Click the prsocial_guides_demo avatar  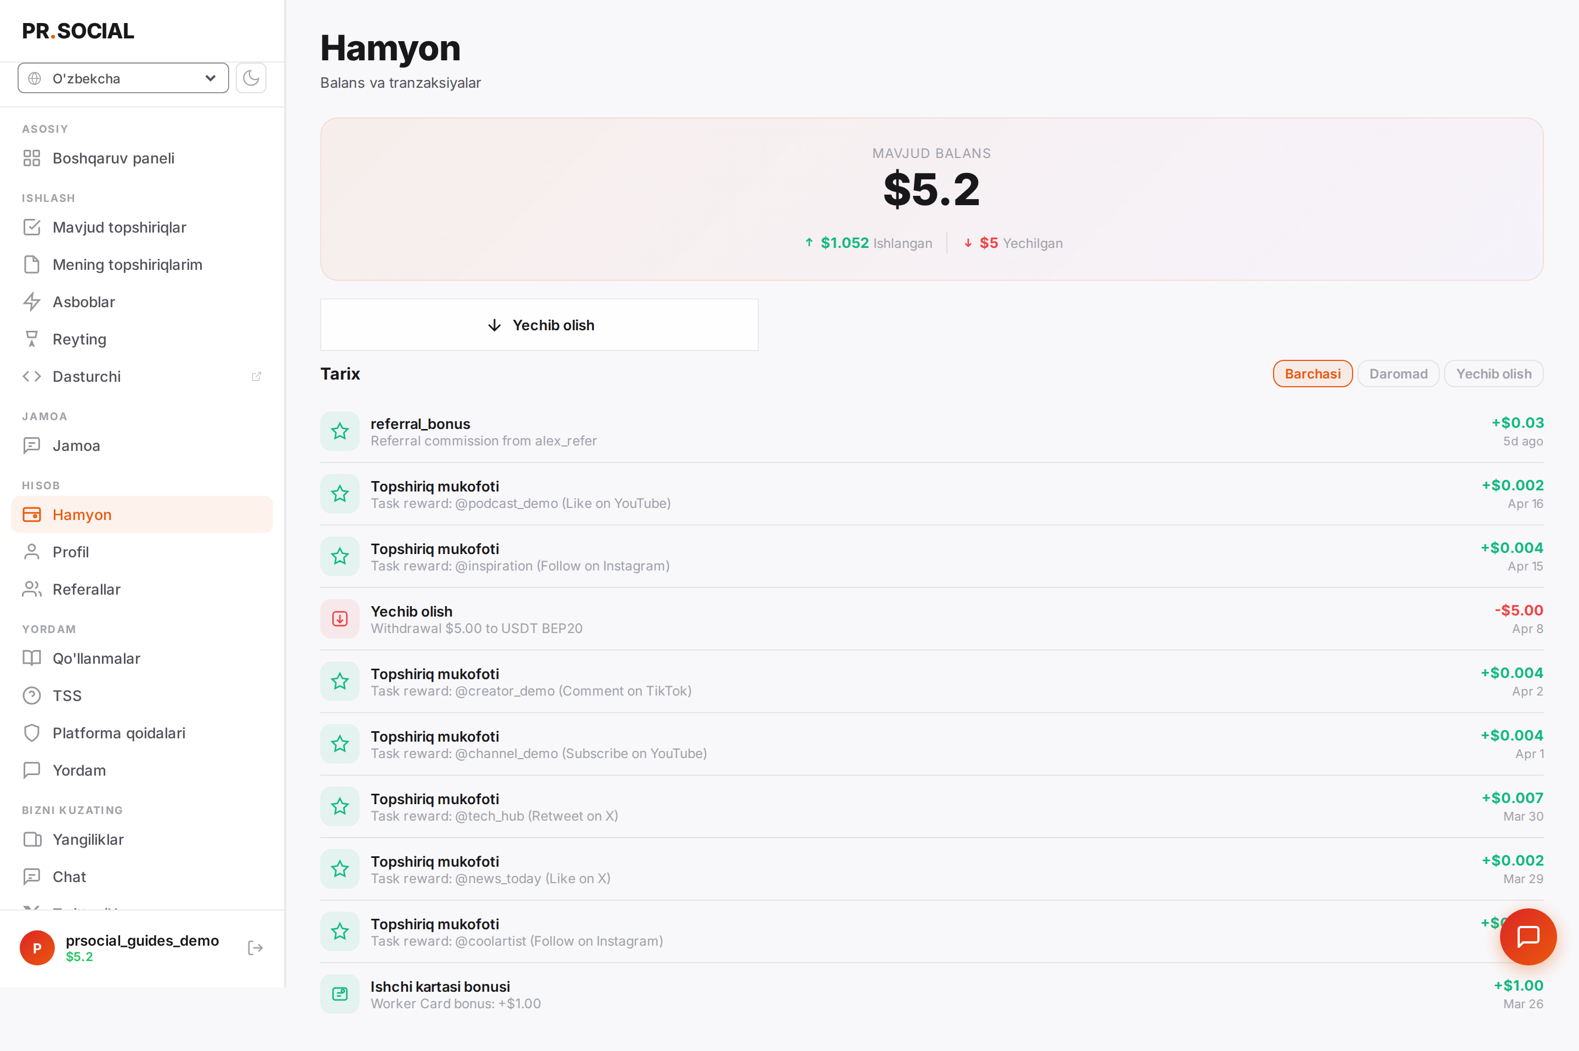pos(37,948)
